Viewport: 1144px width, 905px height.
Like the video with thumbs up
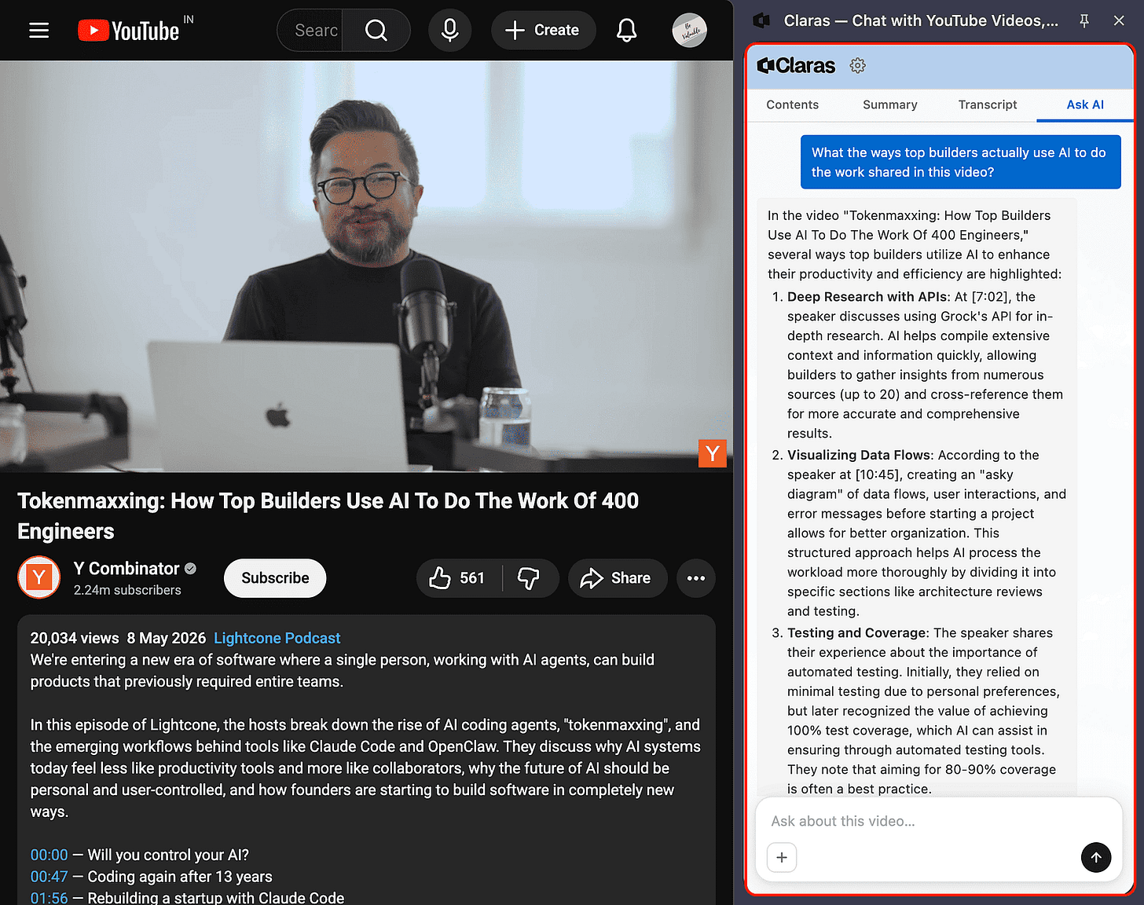(457, 578)
